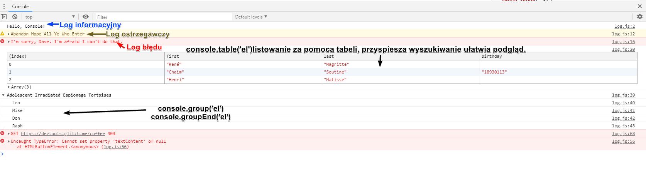The height and width of the screenshot is (187, 646).
Task: Open the devtools.glitch.me/coffee link
Action: coord(63,134)
